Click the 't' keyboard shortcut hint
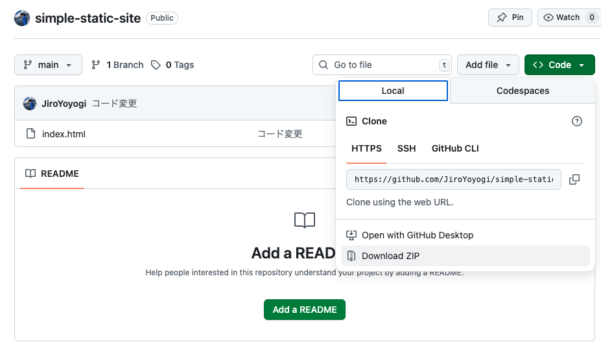Image resolution: width=601 pixels, height=353 pixels. coord(444,65)
